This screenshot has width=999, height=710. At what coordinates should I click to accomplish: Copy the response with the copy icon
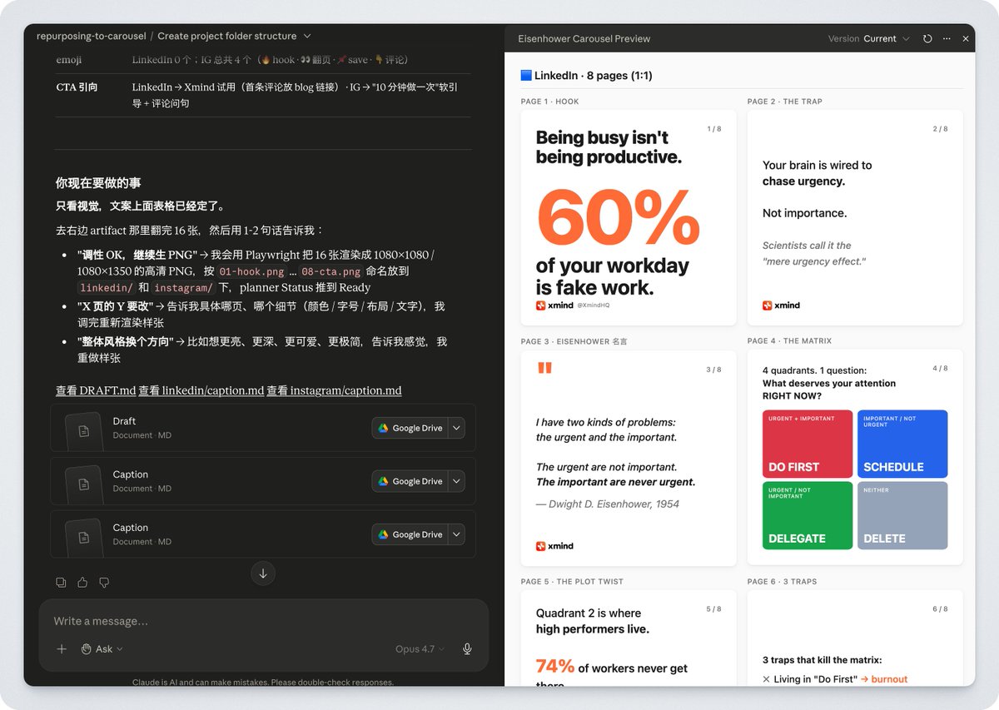pos(61,583)
